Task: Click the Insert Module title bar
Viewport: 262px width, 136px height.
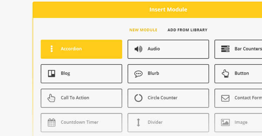Action: pyautogui.click(x=147, y=10)
